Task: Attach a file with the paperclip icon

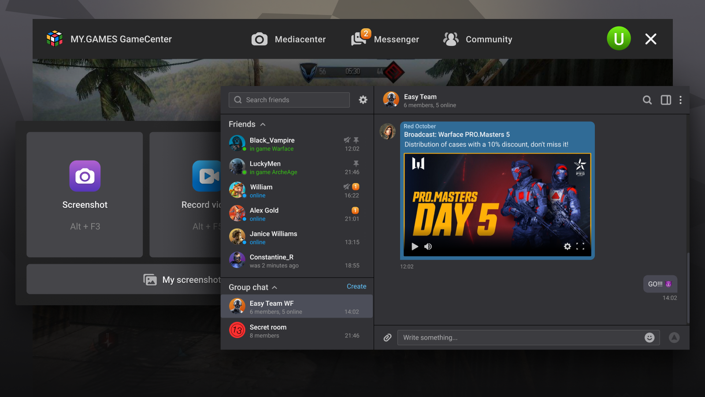Action: point(387,337)
